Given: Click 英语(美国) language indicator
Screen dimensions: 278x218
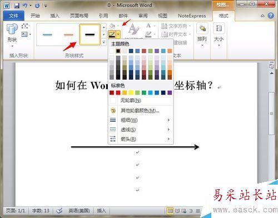Looking at the screenshot, I should [79, 211].
